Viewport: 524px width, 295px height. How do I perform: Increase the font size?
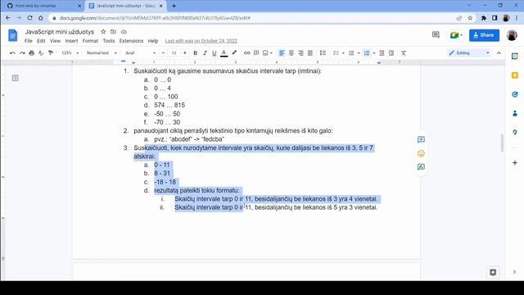[x=184, y=52]
